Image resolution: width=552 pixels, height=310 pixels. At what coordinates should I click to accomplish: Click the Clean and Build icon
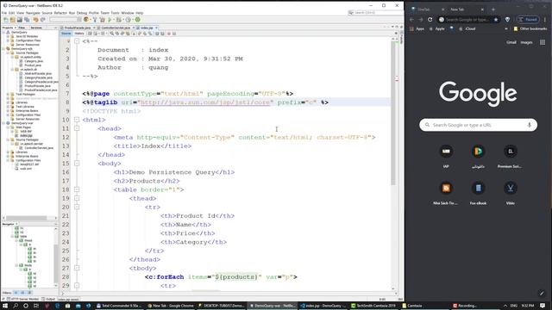103,20
